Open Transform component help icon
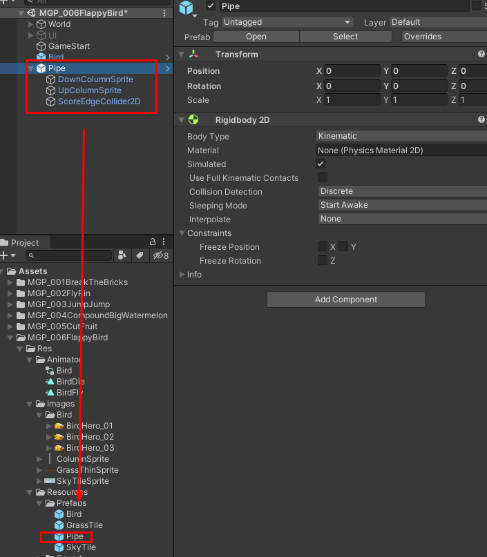The width and height of the screenshot is (487, 557). pos(481,54)
